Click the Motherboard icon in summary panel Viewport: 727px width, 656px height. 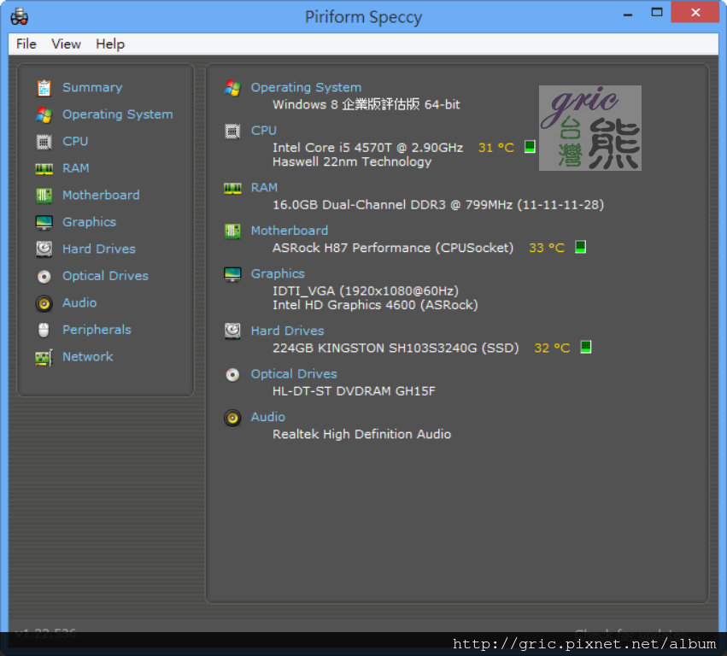(x=232, y=231)
